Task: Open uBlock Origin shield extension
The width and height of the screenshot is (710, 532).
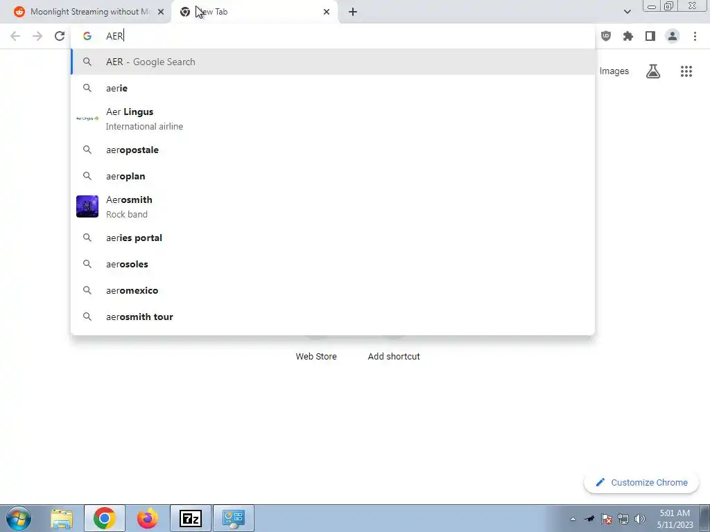Action: [606, 36]
